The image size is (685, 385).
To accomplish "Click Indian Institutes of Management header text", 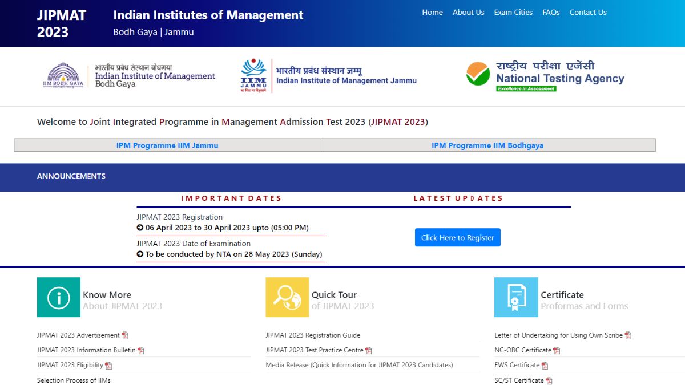I will tap(208, 15).
